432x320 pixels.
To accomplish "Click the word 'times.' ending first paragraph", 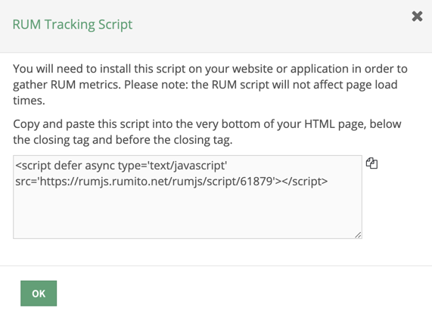I will 29,101.
